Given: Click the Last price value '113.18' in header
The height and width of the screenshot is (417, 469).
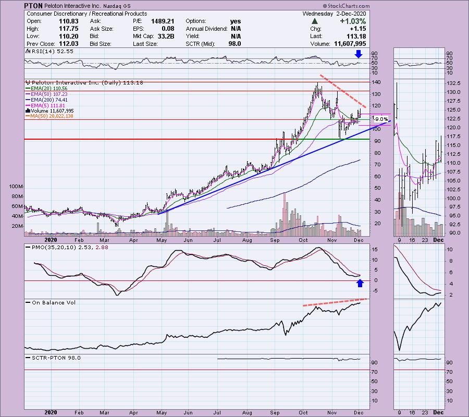Looking at the screenshot, I should [x=356, y=36].
